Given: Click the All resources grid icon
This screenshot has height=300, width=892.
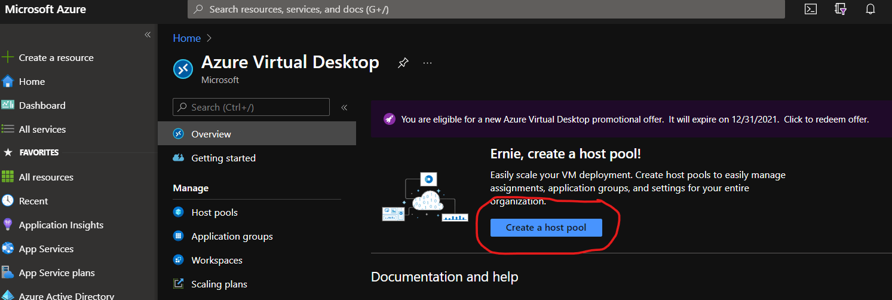Looking at the screenshot, I should (8, 177).
